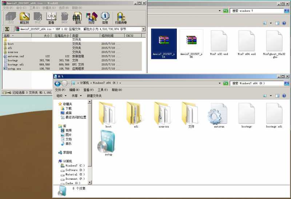Viewport: 291px width, 199px height.
Task: Open the 查看(V) menu in the H:\ window
Action: 88,90
